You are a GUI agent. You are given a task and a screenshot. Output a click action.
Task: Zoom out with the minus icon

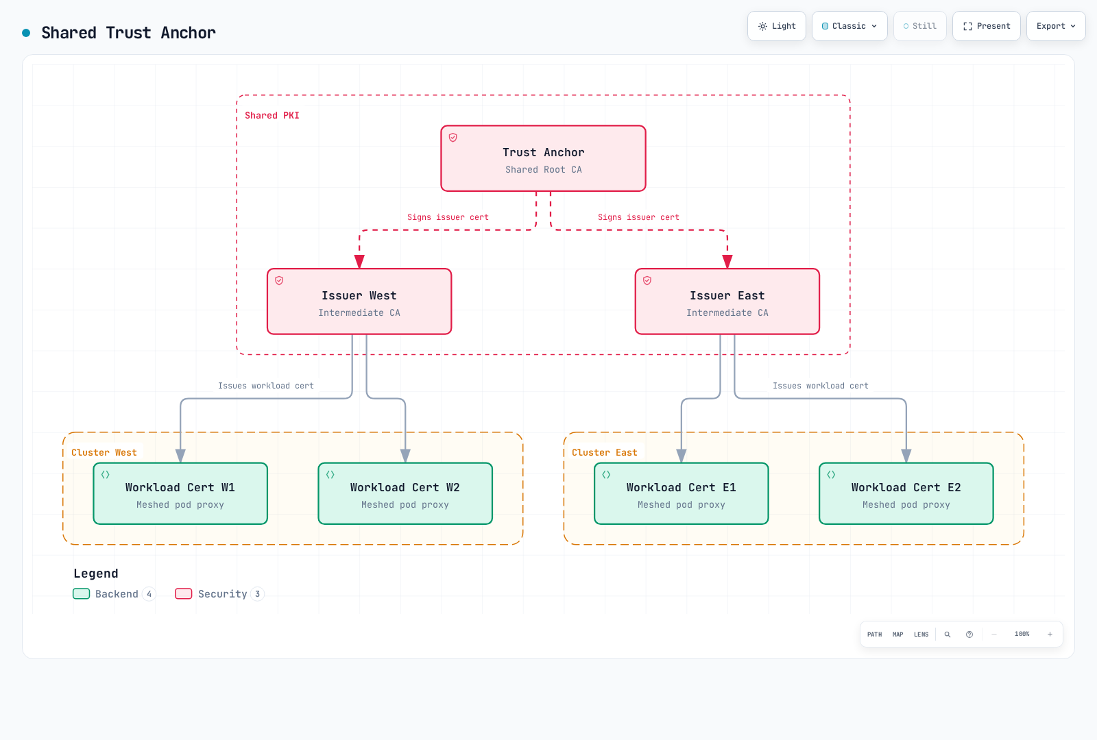[994, 634]
